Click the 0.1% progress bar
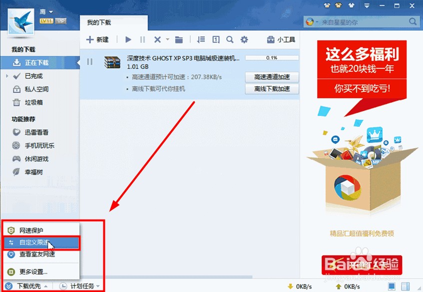The image size is (423, 292). click(272, 58)
